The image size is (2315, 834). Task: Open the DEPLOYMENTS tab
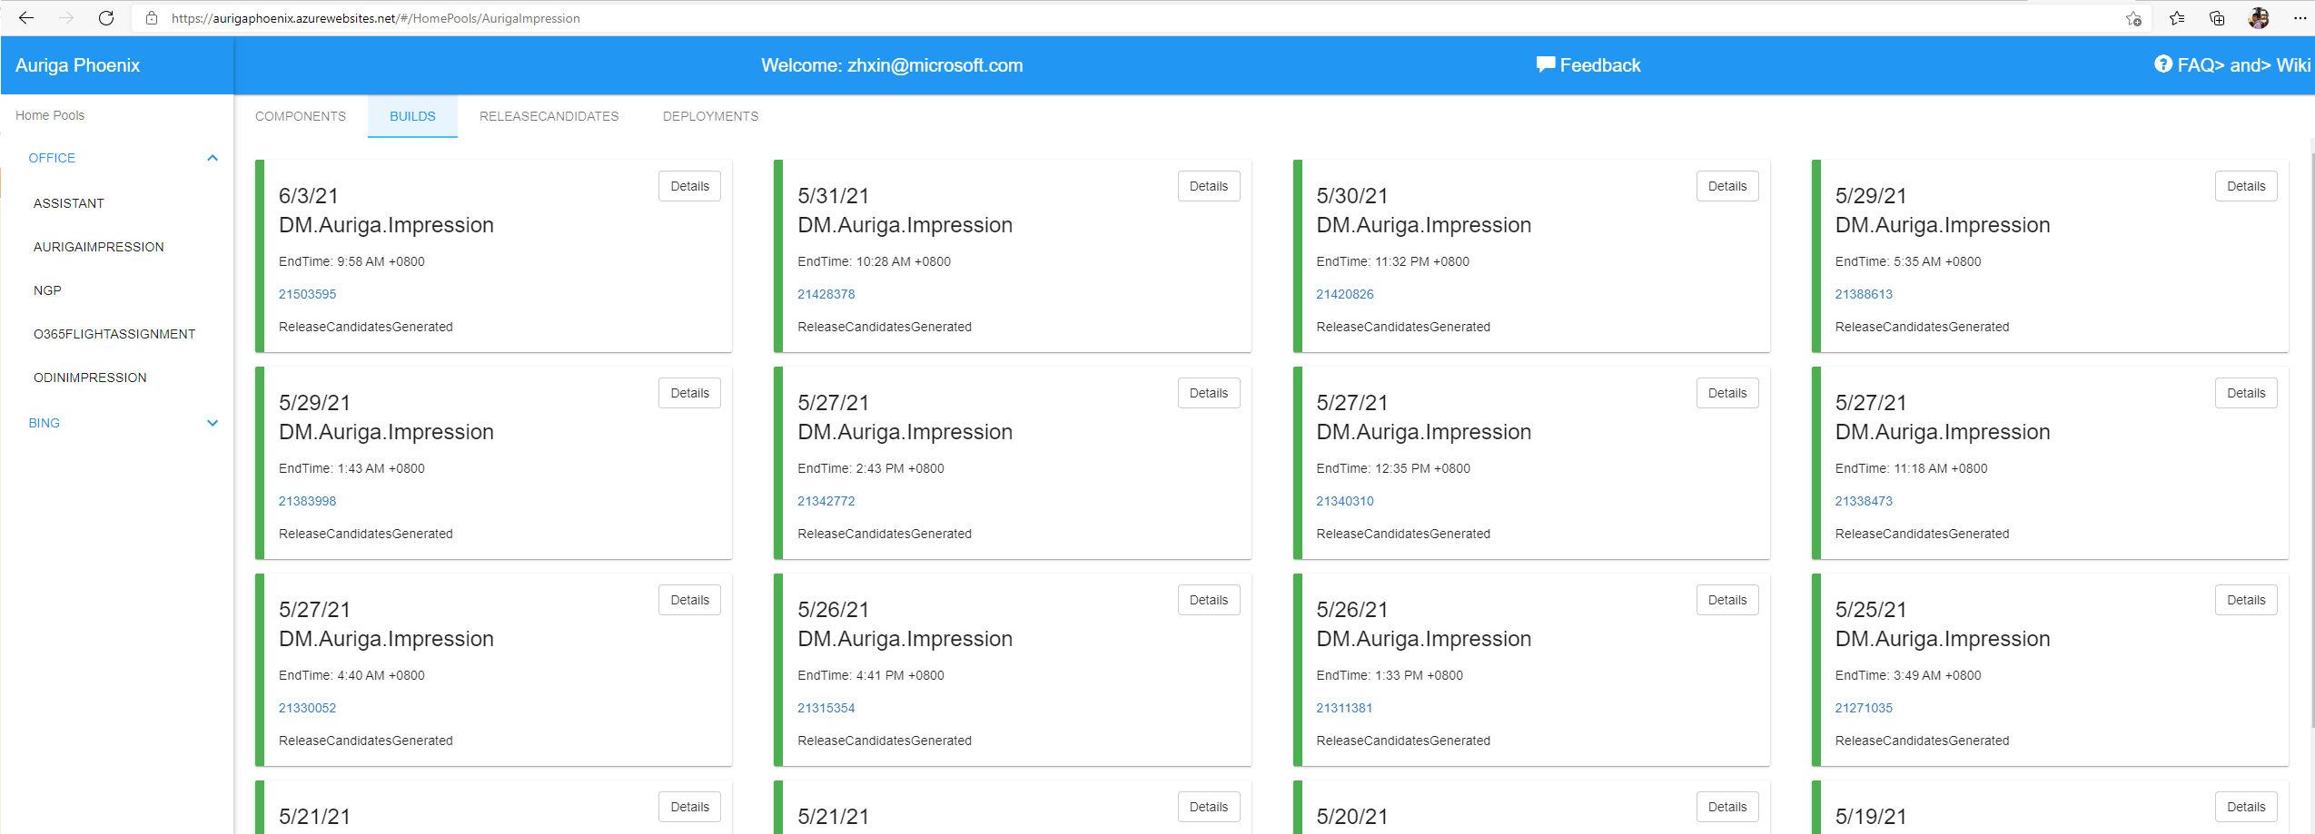tap(710, 116)
